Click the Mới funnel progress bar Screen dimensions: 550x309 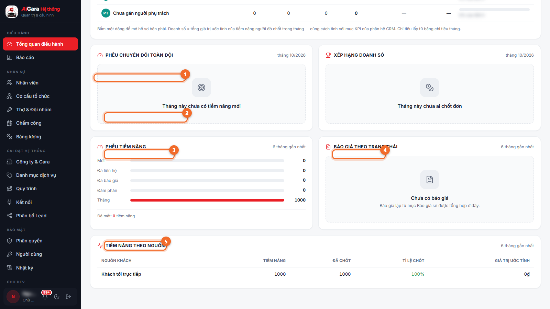pos(207,161)
